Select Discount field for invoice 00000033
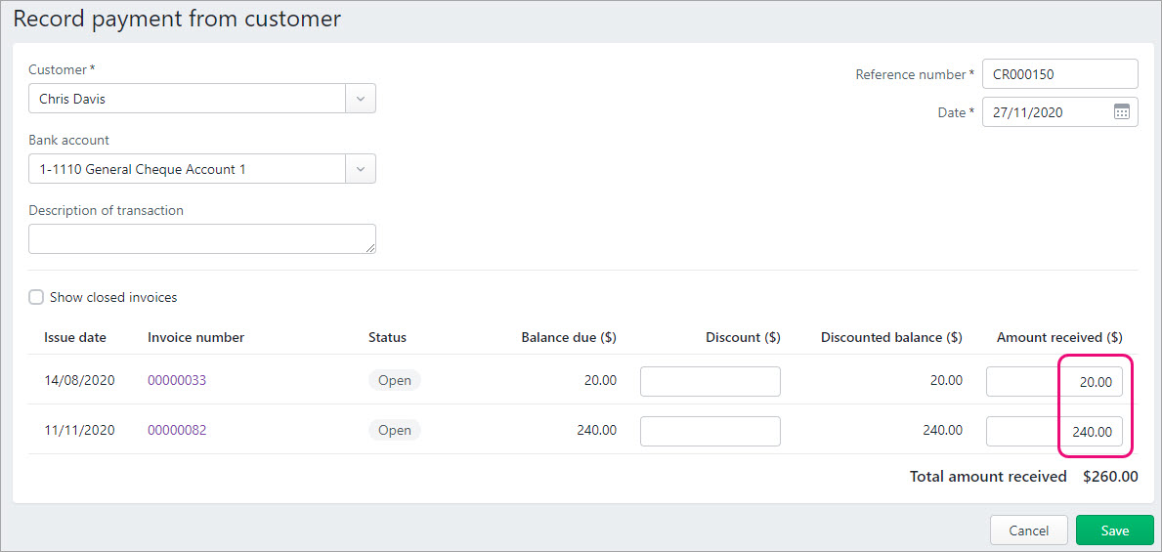Image resolution: width=1162 pixels, height=552 pixels. point(710,382)
